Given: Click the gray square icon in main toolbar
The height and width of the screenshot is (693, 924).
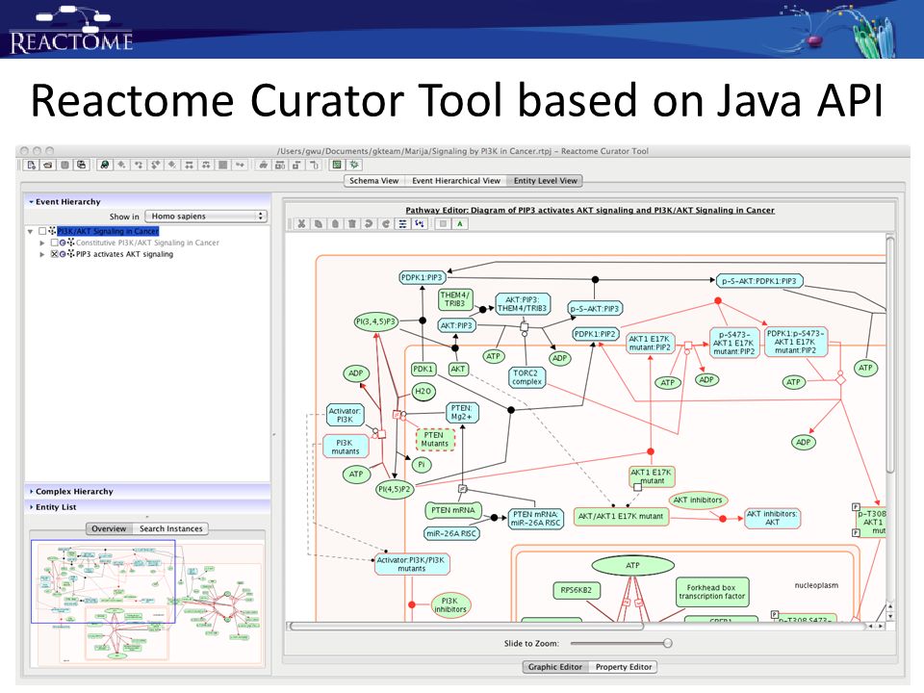Looking at the screenshot, I should [x=222, y=165].
